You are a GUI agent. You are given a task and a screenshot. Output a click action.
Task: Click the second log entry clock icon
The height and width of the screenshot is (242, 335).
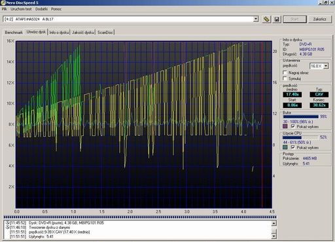tap(7, 228)
